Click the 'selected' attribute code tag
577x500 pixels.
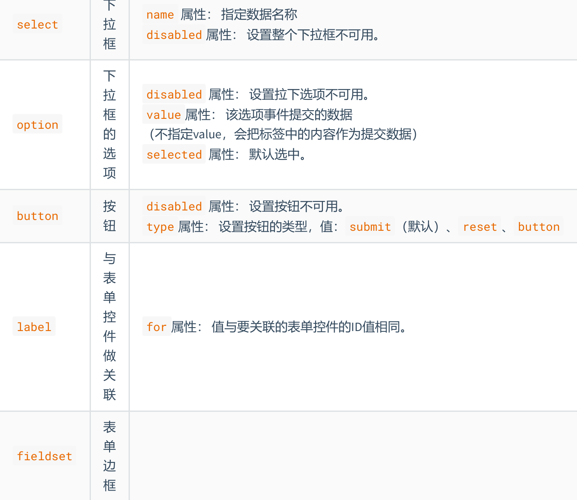[174, 155]
